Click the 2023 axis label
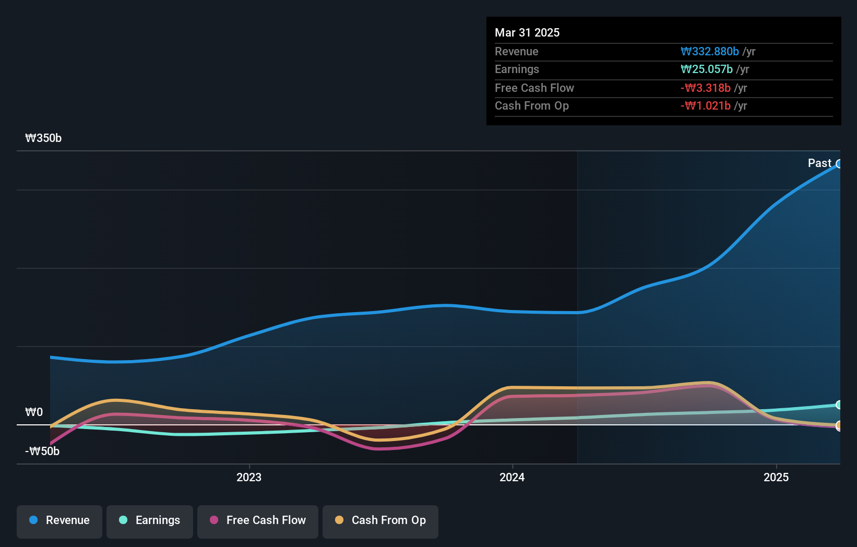The width and height of the screenshot is (857, 547). (249, 477)
